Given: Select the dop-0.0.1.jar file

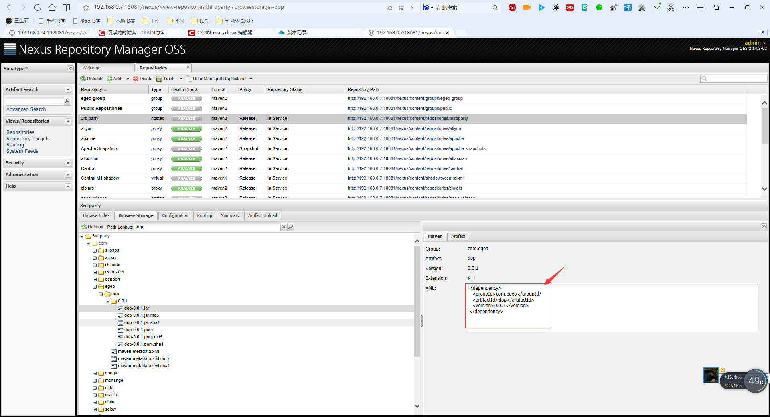Looking at the screenshot, I should pos(137,308).
